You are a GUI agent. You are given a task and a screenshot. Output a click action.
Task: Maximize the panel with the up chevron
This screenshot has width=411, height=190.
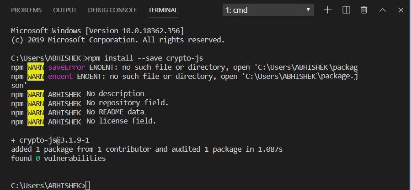(383, 10)
